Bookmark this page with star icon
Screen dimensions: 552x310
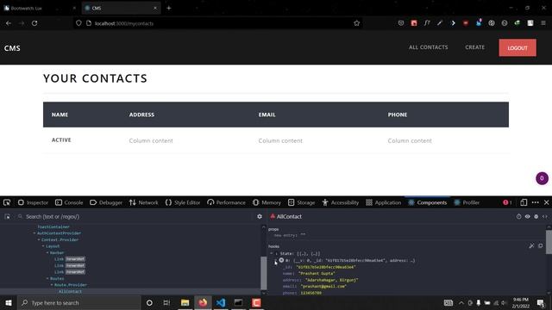coord(356,23)
